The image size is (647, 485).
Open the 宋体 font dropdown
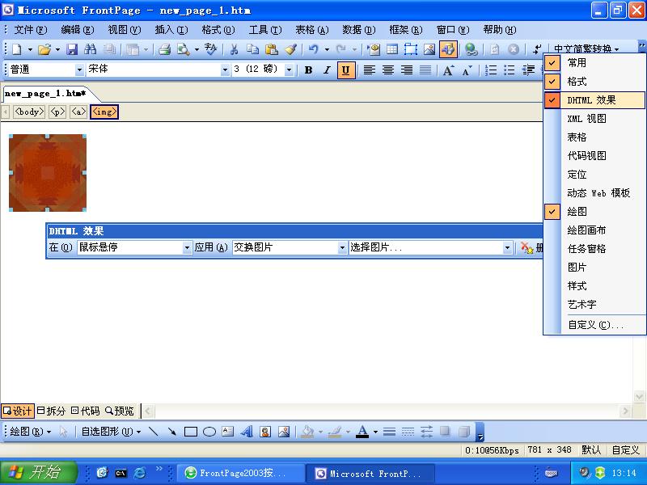point(225,70)
